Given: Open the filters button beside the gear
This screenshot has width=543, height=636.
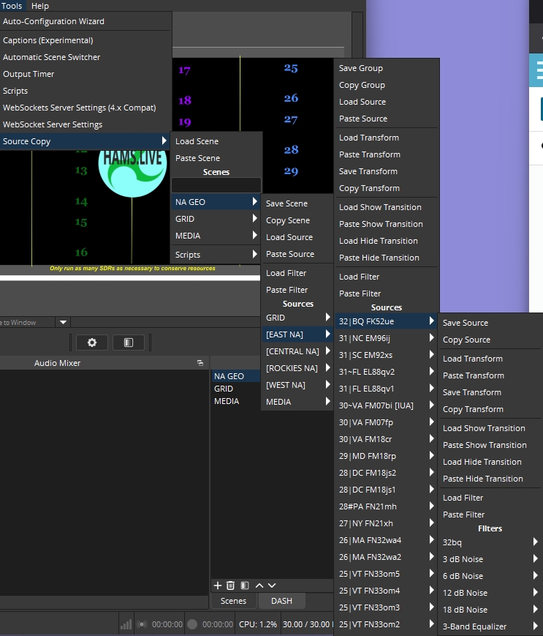Looking at the screenshot, I should pos(129,343).
